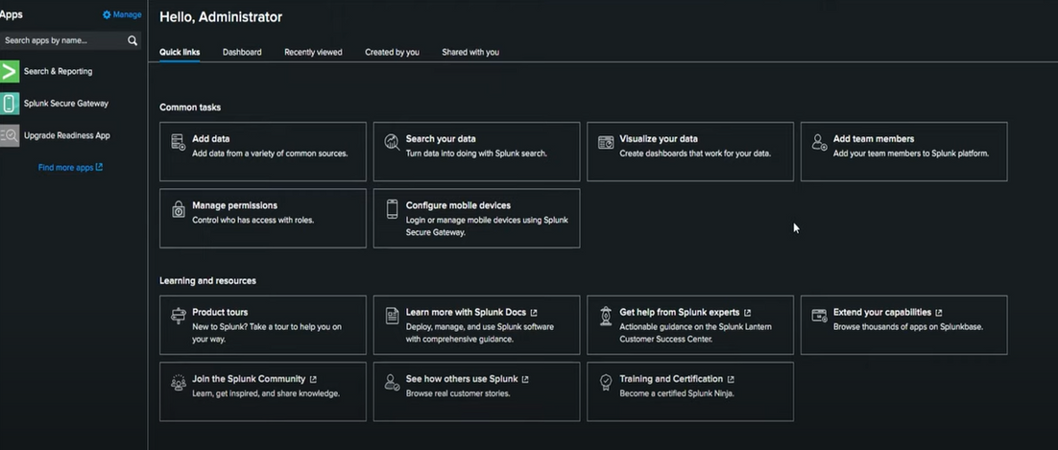Click the Manage permissions lock icon
This screenshot has width=1058, height=450.
click(x=179, y=209)
